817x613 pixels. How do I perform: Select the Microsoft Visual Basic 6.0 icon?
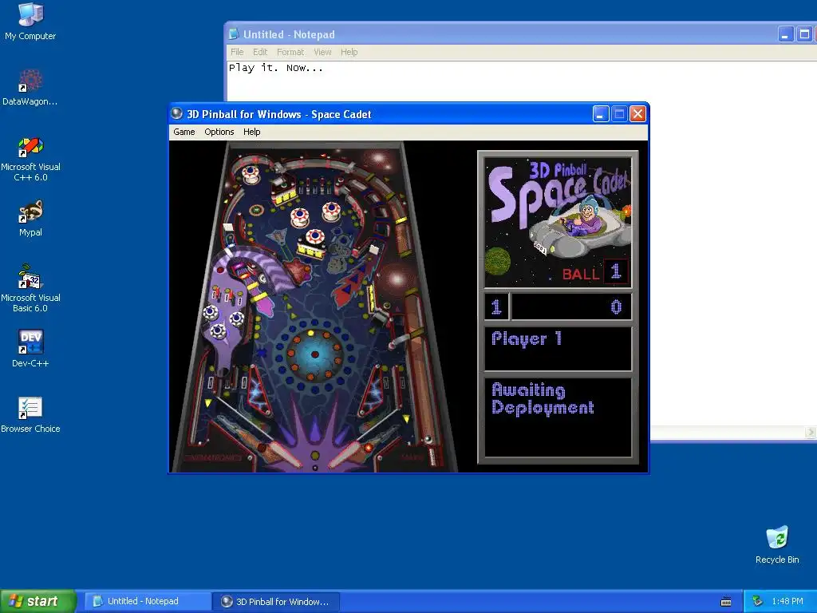(30, 289)
